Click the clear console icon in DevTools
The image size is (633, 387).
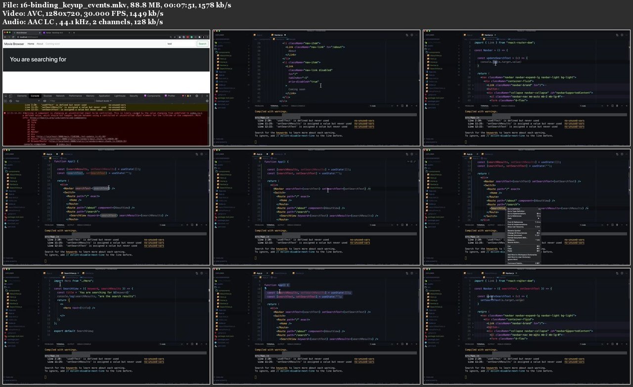tap(11, 101)
